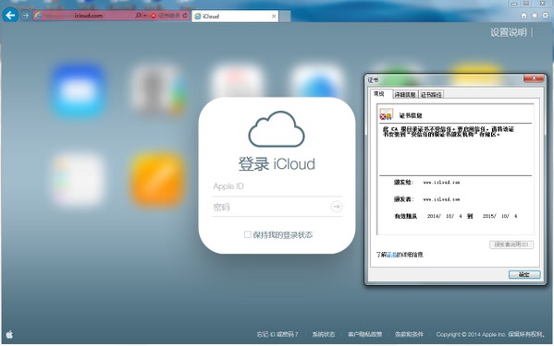
Task: Click the browser back arrow button
Action: tap(10, 15)
